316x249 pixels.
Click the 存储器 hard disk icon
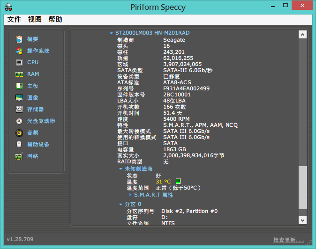coord(19,109)
